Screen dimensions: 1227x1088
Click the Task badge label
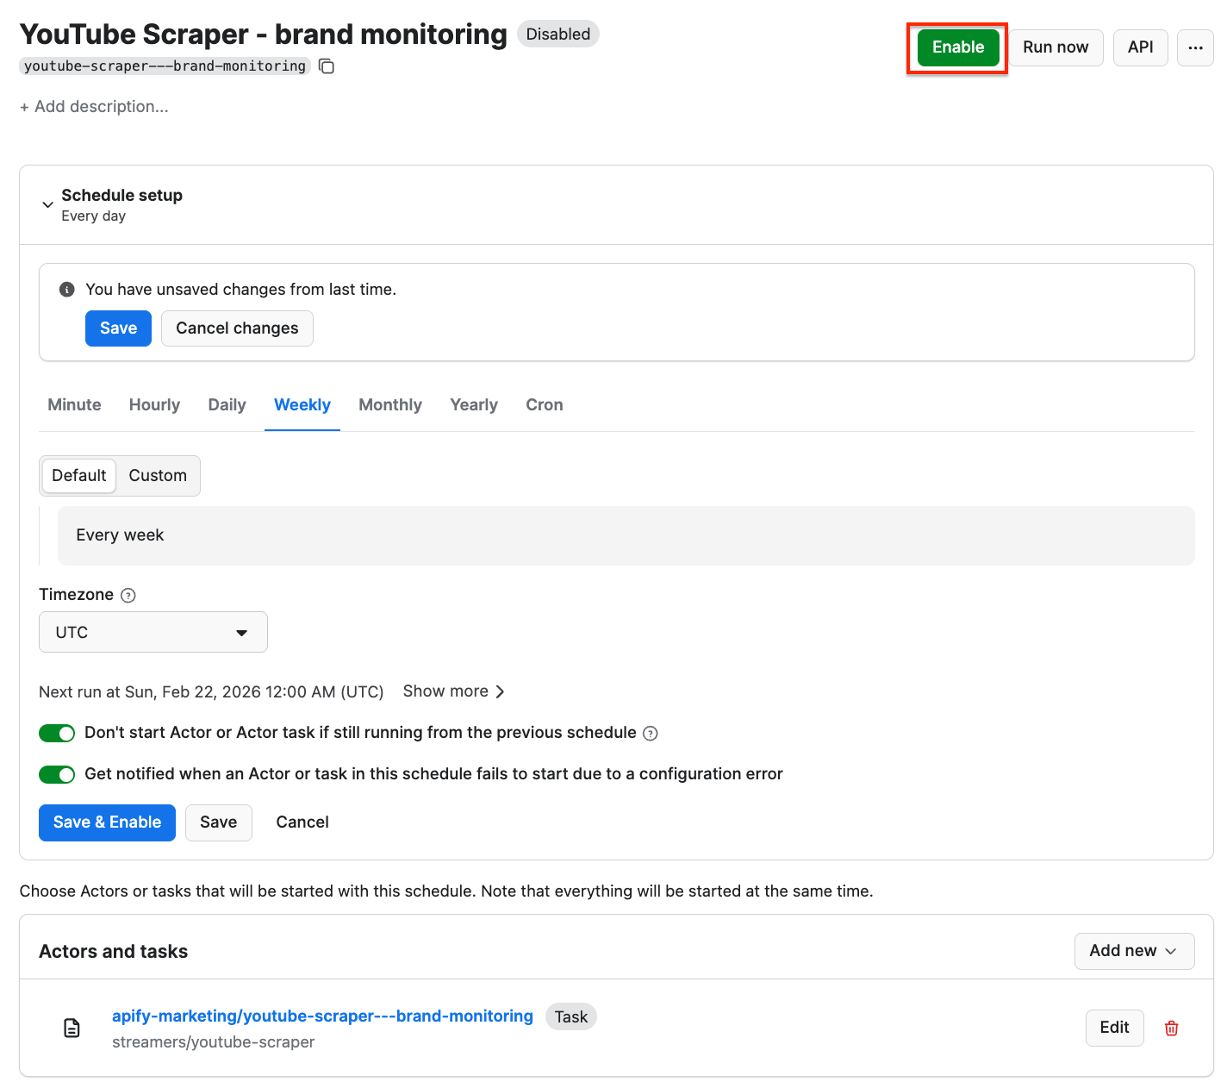click(570, 1017)
